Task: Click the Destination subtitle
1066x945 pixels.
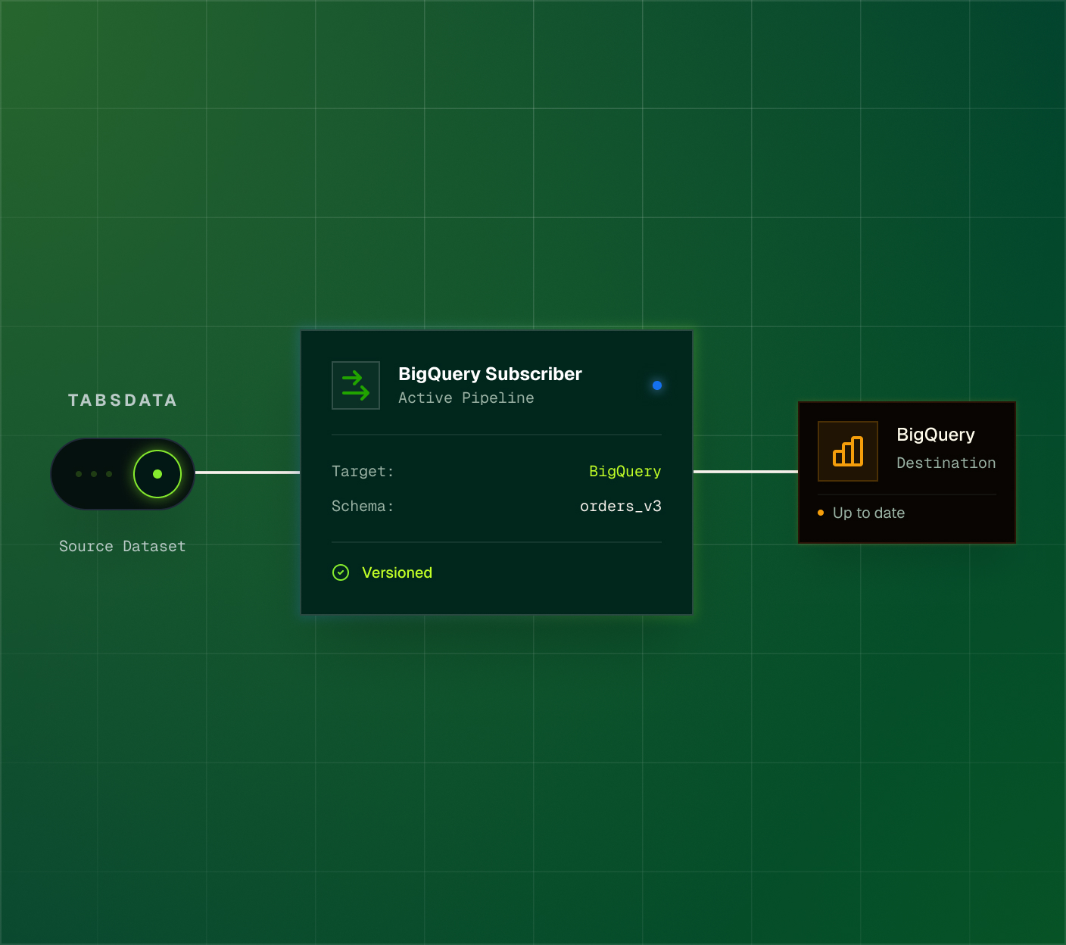Action: (946, 463)
